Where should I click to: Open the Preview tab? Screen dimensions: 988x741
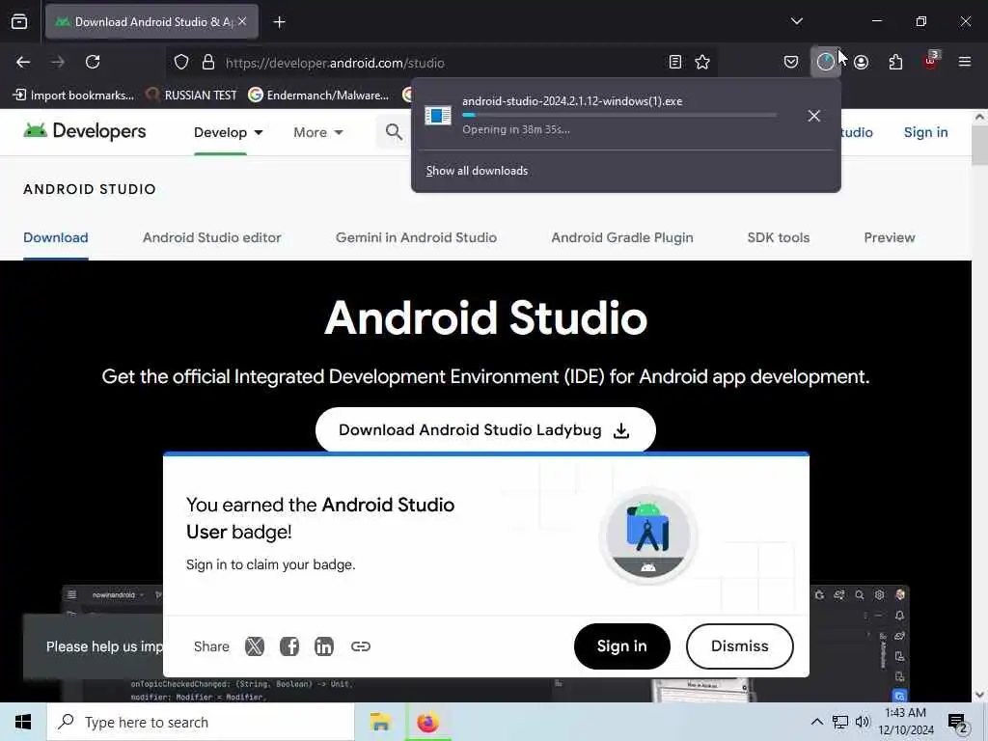point(889,237)
